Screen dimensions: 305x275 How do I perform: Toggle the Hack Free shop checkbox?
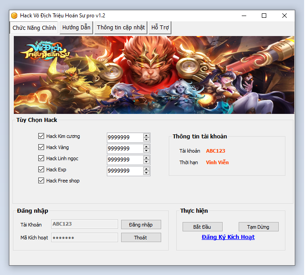pos(41,181)
